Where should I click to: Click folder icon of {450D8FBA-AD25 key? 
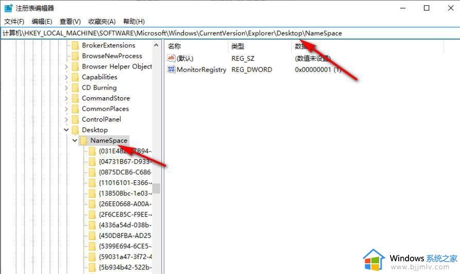pyautogui.click(x=92, y=235)
